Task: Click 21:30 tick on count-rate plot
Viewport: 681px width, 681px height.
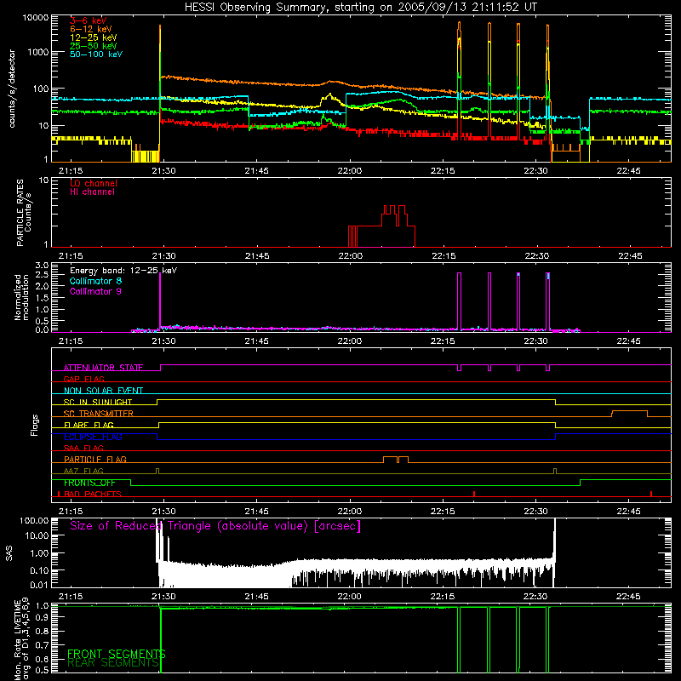Action: pos(163,171)
